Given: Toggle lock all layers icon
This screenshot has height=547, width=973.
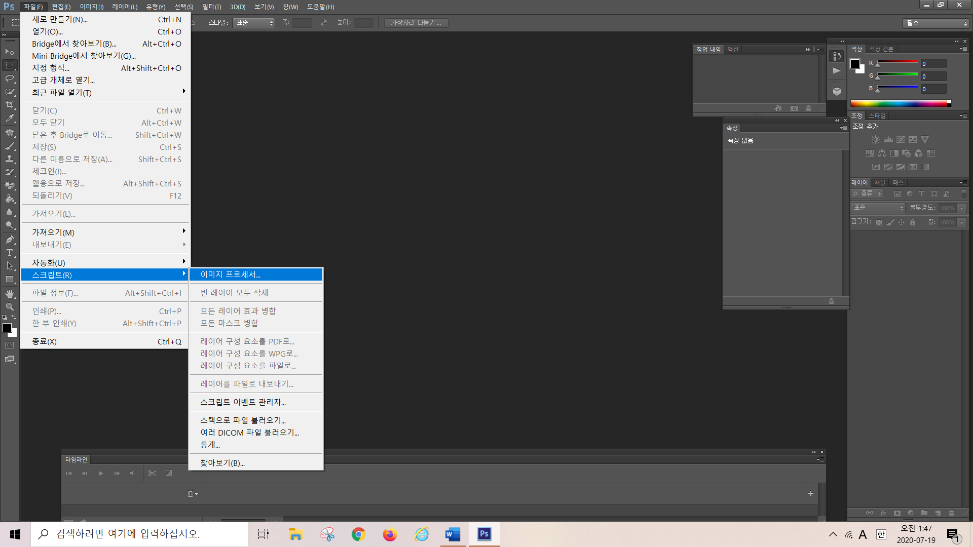Looking at the screenshot, I should tap(913, 222).
